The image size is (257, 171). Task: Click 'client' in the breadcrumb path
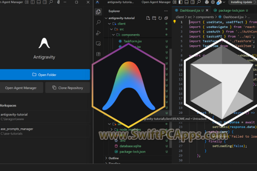(180, 17)
